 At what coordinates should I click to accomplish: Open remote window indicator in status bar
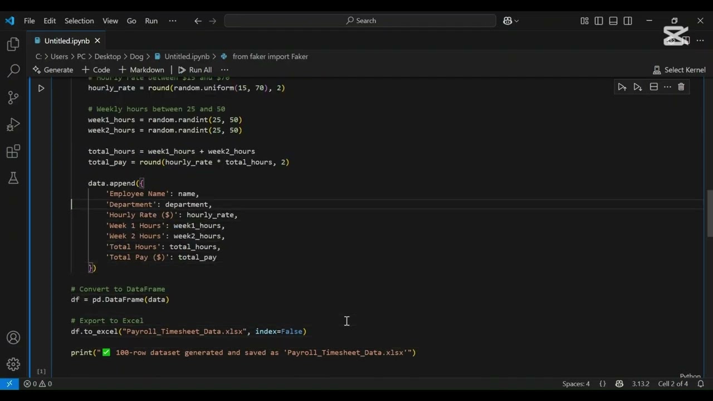click(9, 384)
